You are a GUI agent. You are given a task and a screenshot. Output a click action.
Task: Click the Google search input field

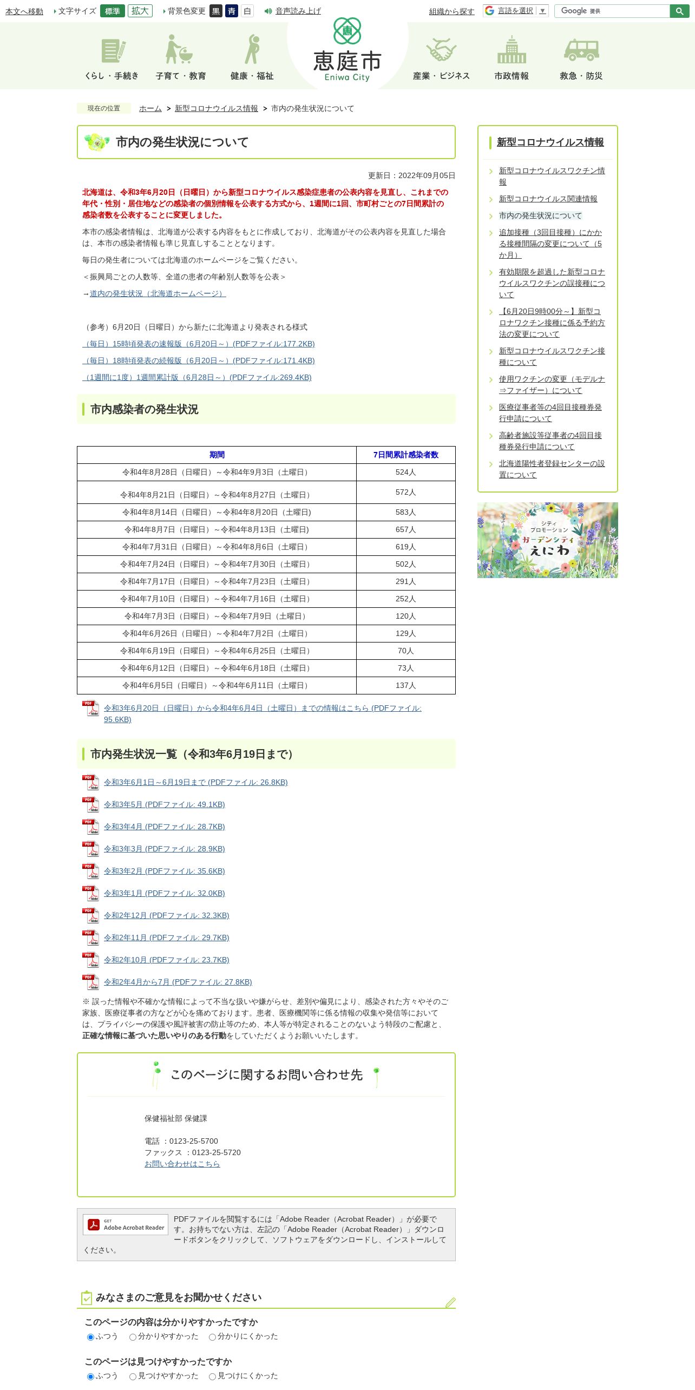612,11
